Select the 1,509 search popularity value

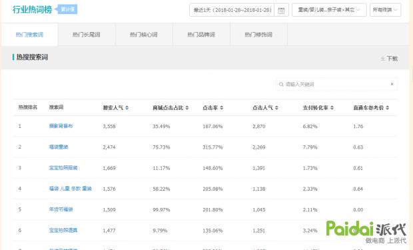point(109,209)
